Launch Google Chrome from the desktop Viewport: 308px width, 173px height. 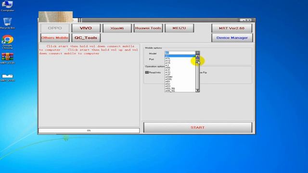coord(8,42)
